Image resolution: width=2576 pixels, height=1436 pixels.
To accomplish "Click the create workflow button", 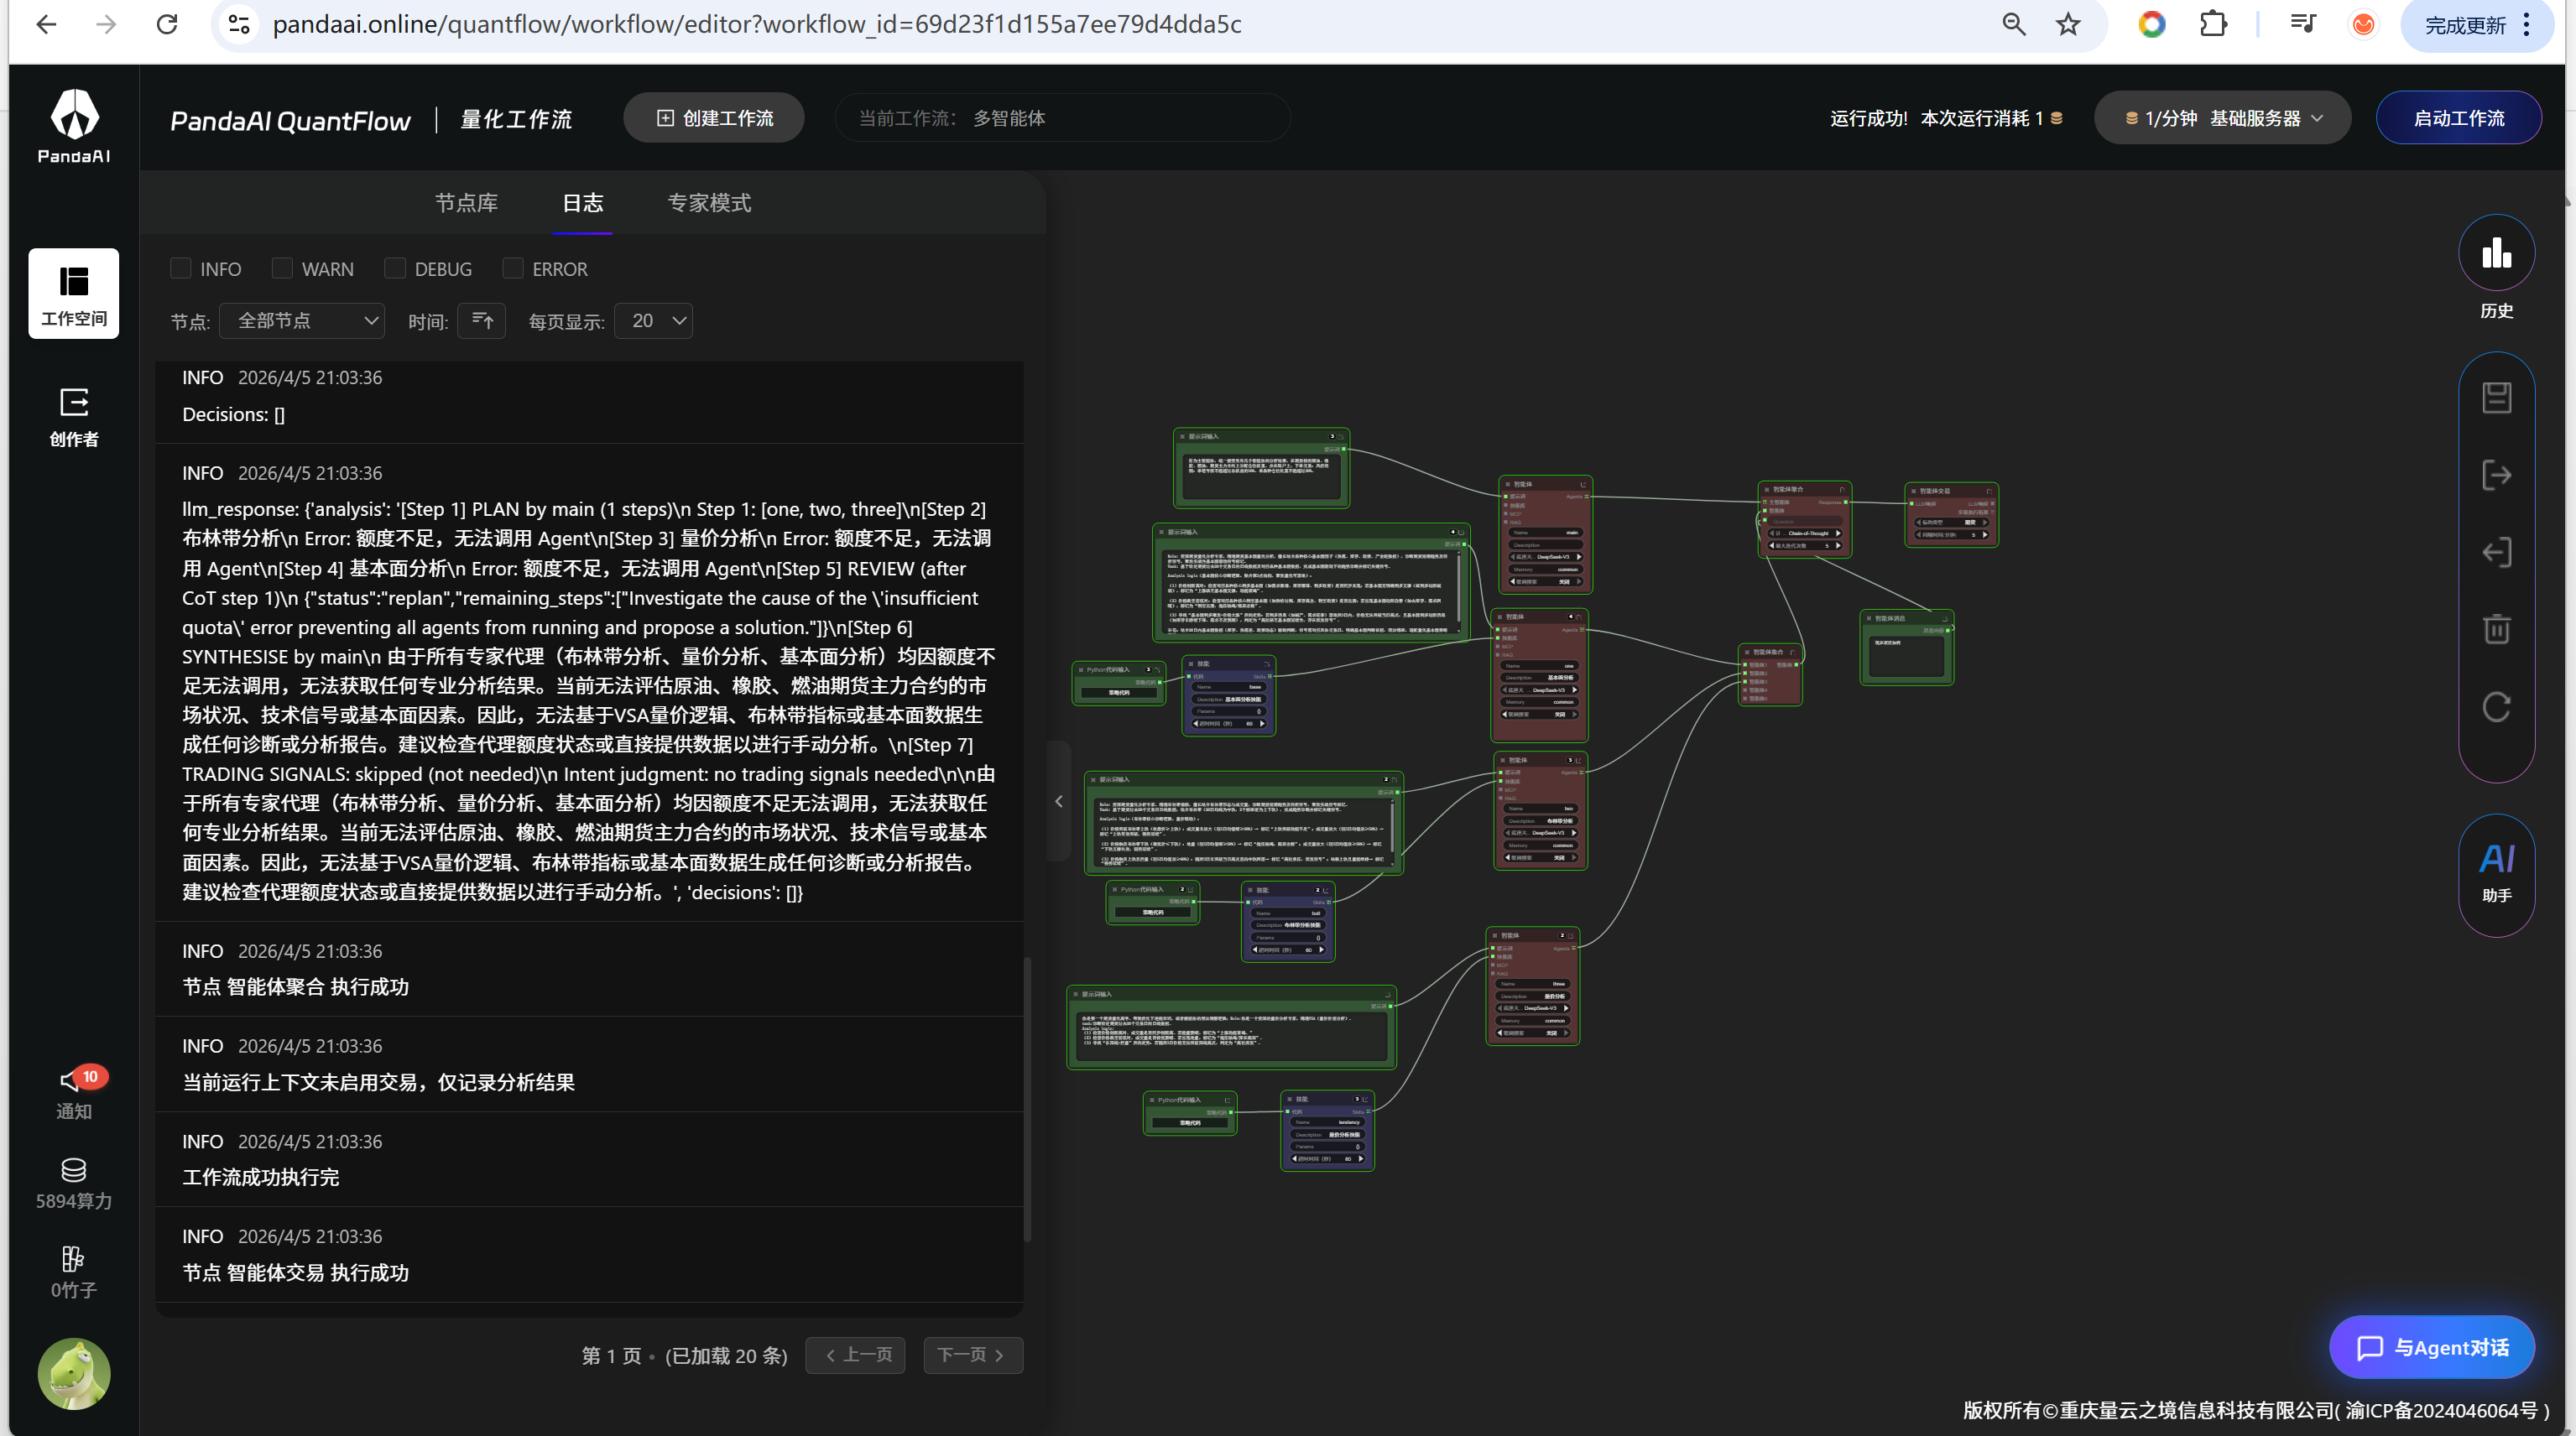I will [714, 118].
